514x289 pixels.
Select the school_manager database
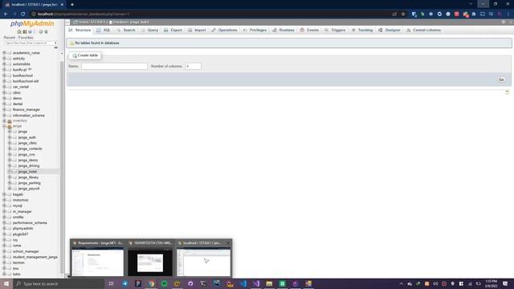coord(26,251)
